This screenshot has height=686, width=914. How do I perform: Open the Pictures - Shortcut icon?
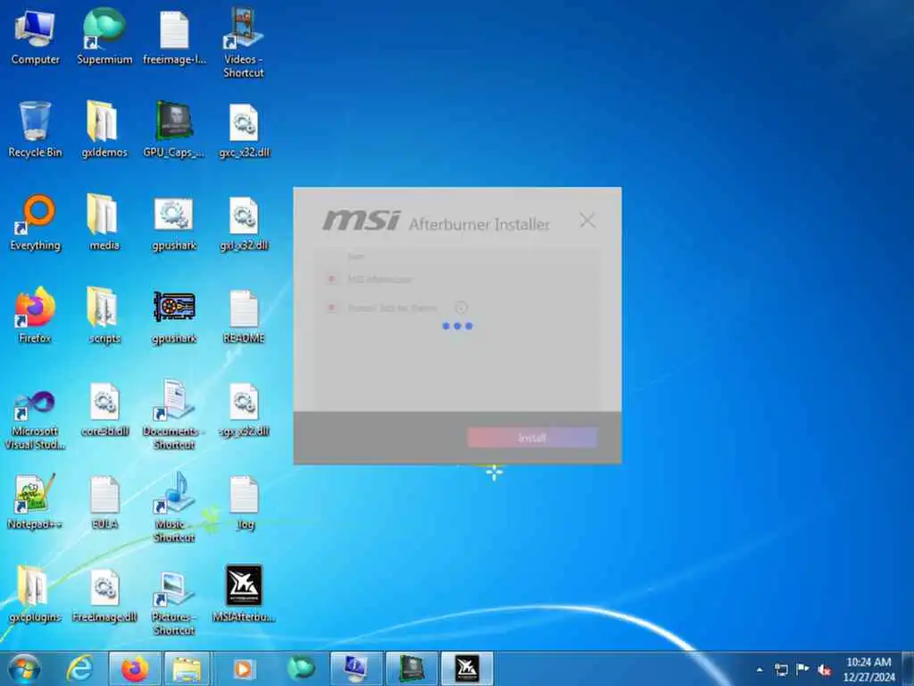coord(174,602)
